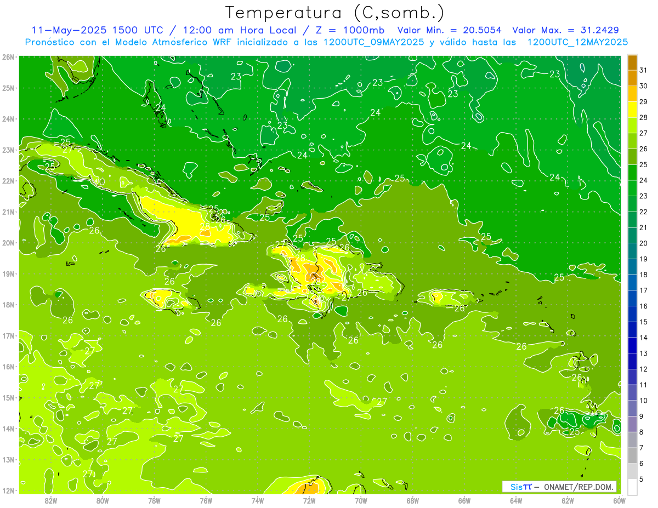The height and width of the screenshot is (508, 658).
Task: Click the 26N latitude axis label
Action: (x=8, y=57)
